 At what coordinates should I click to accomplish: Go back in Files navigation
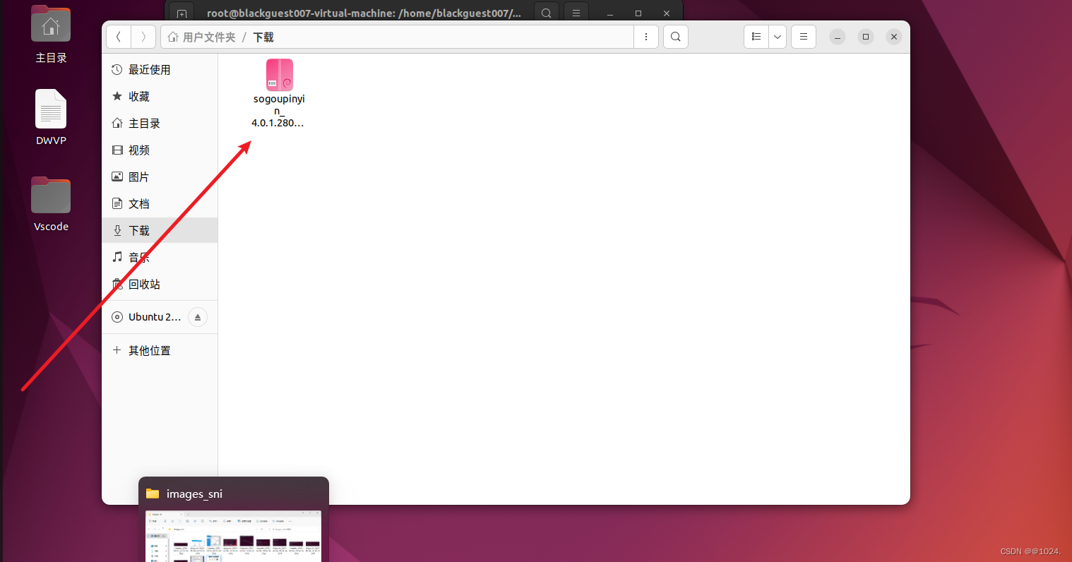[119, 37]
